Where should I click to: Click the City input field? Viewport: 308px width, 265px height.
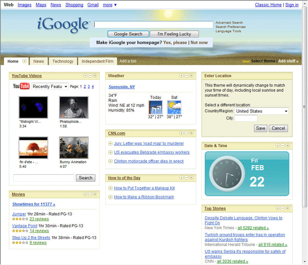(x=246, y=118)
